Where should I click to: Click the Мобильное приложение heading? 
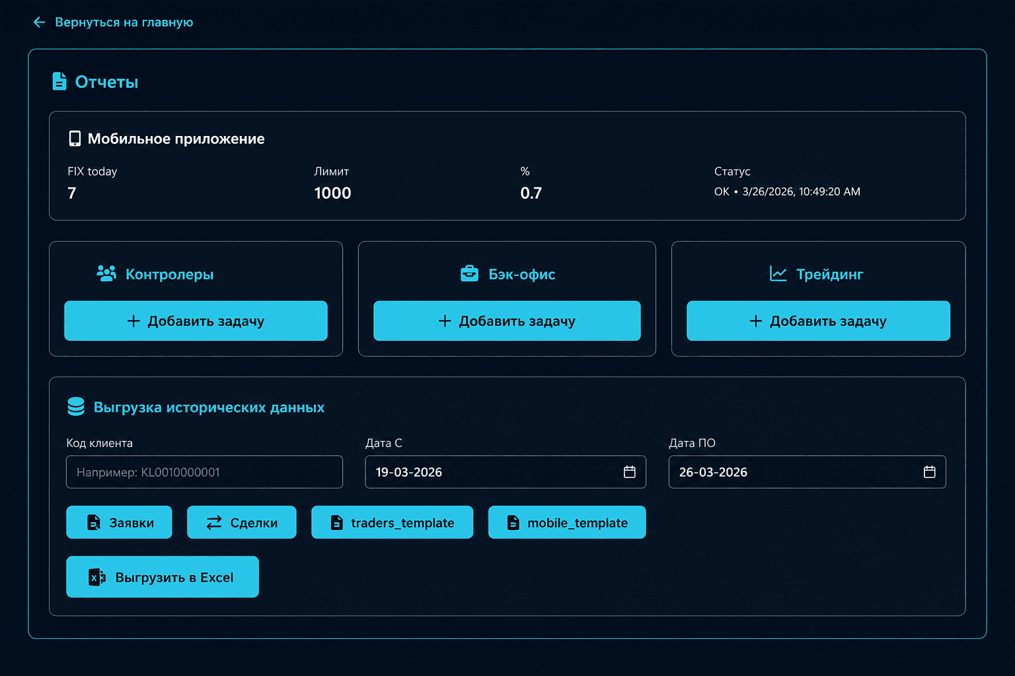[x=176, y=139]
